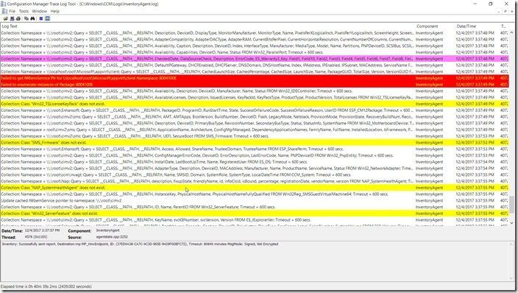
Task: Click the Highlight toolbar icon
Action: click(47, 18)
